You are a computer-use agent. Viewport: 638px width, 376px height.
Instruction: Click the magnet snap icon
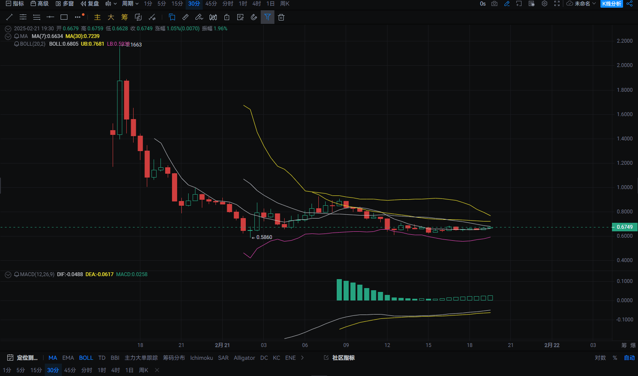coord(254,17)
